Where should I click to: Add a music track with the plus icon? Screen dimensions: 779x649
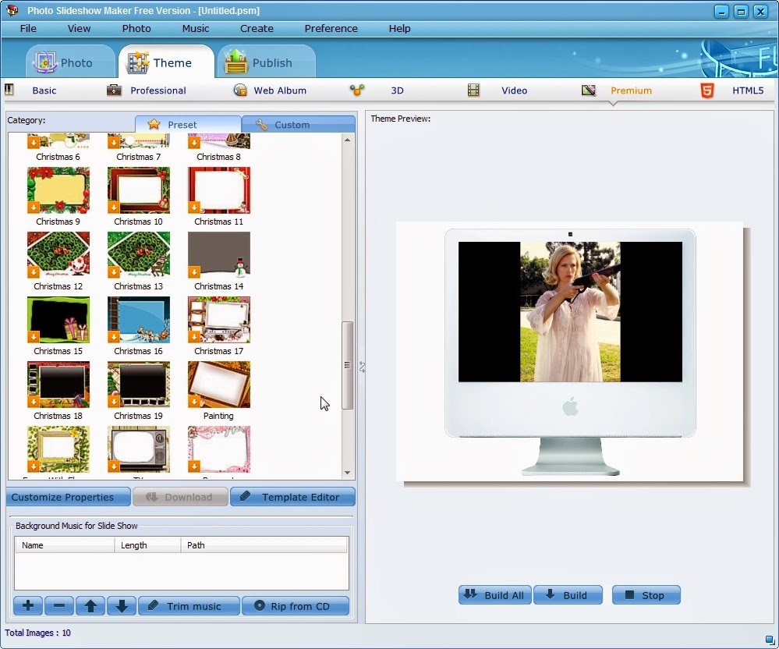pos(27,605)
